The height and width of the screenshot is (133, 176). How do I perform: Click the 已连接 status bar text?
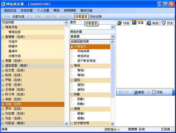(166, 129)
